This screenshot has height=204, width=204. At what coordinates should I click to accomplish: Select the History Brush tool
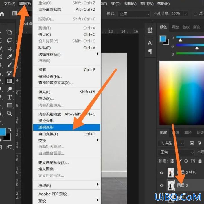[10, 73]
